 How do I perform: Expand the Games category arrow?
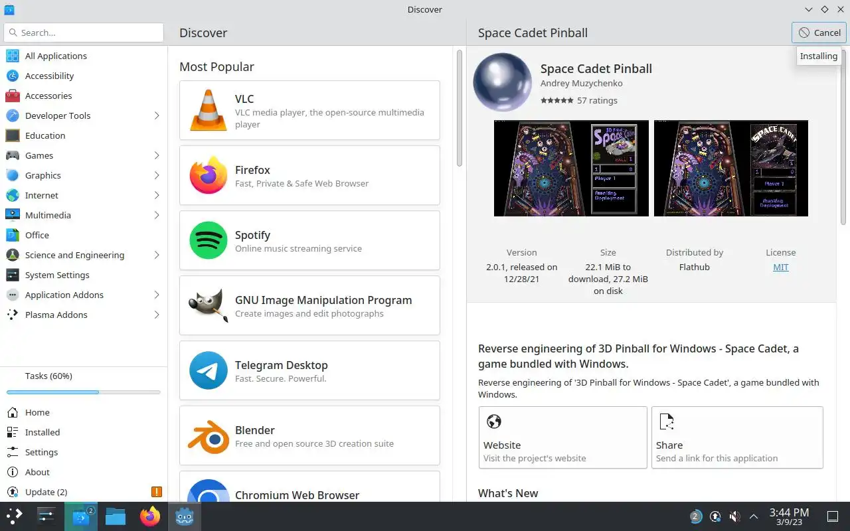click(157, 155)
